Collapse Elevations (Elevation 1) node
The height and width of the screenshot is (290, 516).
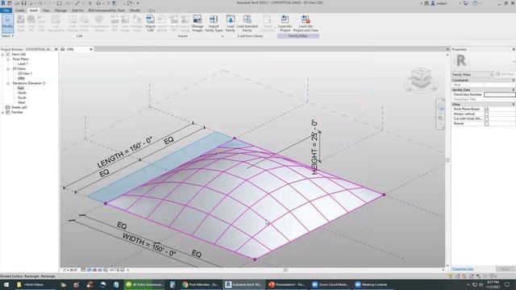(8, 84)
